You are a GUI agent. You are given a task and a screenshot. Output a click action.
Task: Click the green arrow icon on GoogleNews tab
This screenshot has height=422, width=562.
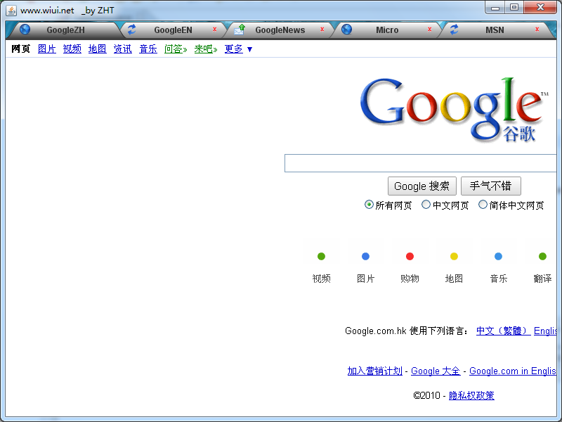pos(240,30)
